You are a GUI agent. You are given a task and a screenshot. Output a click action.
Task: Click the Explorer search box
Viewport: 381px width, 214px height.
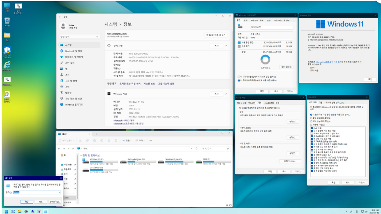pyautogui.click(x=215, y=148)
